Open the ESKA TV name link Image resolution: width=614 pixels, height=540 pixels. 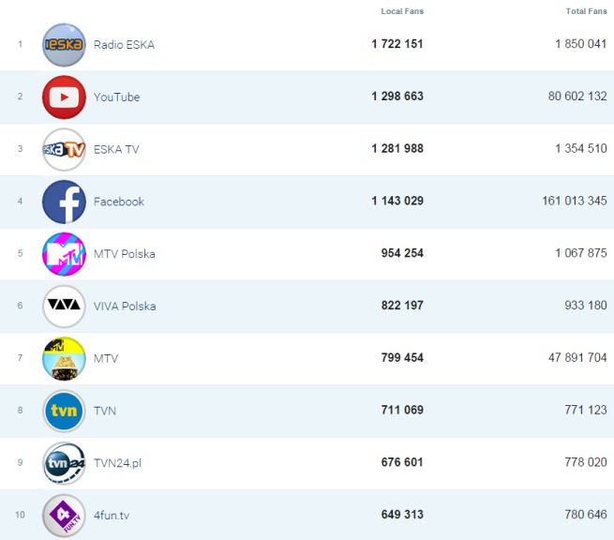point(116,149)
